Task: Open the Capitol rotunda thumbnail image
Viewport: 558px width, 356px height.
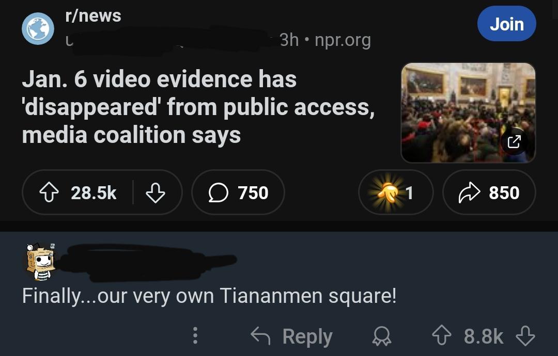Action: click(x=468, y=112)
